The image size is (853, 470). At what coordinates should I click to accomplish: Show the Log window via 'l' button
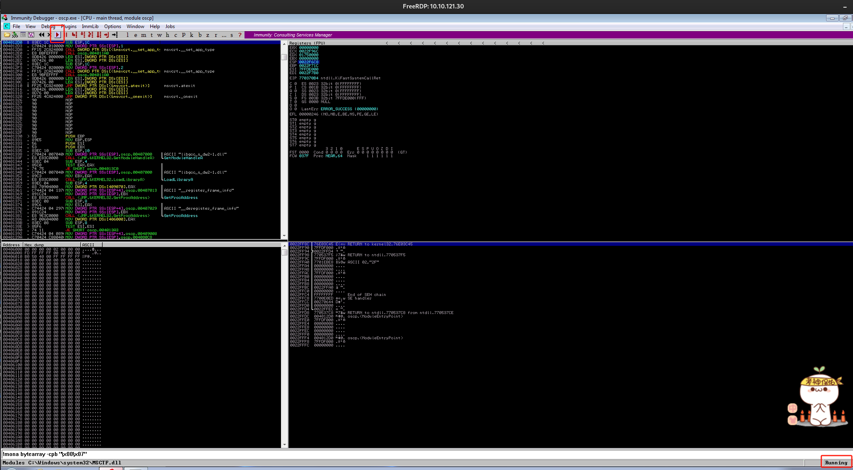tap(127, 35)
